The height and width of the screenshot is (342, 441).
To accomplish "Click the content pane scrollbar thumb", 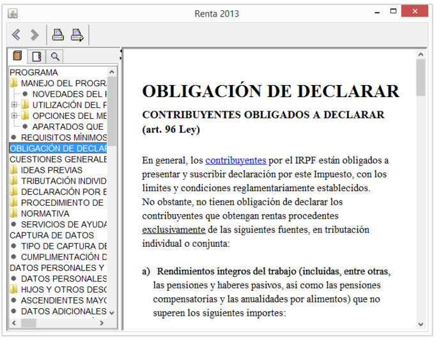I will pos(421,77).
